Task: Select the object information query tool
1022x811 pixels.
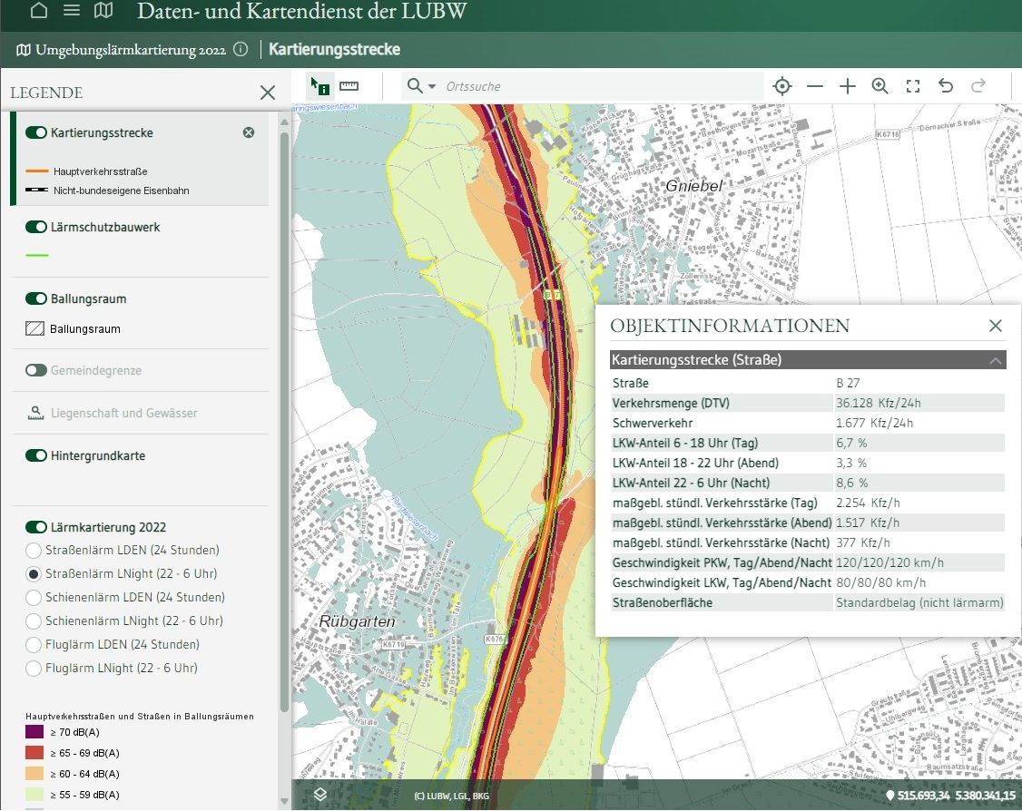Action: (319, 86)
